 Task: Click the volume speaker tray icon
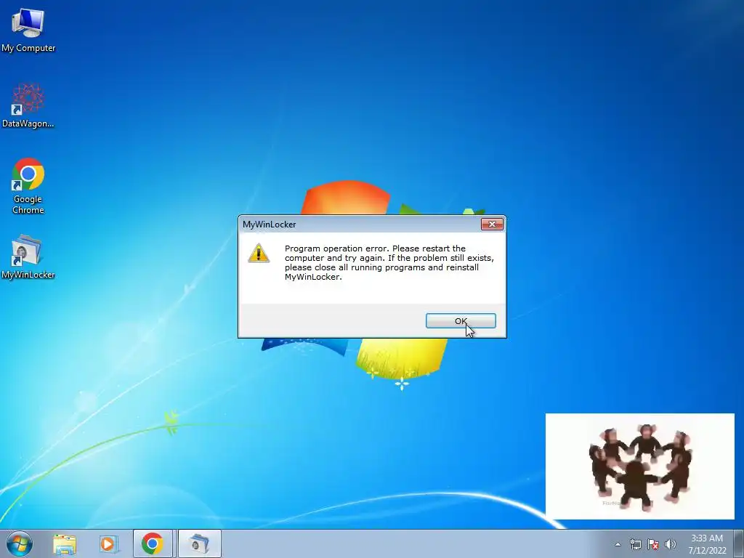(x=671, y=544)
